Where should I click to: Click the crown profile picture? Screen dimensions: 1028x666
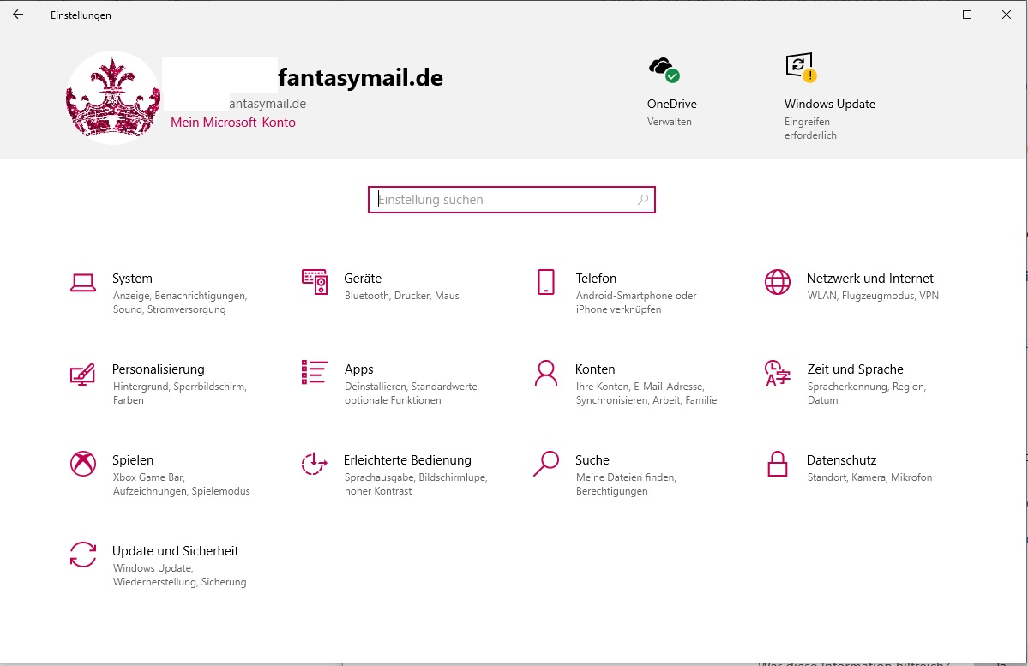click(113, 98)
